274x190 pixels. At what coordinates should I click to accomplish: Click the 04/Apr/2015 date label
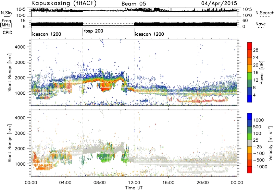[x=219, y=3]
